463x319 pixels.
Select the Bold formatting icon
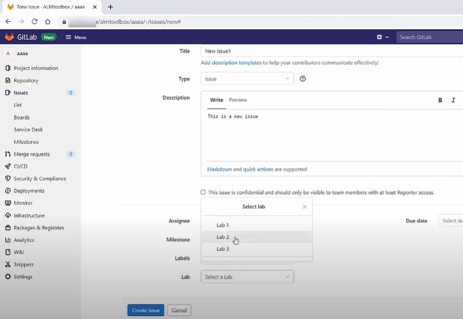click(440, 100)
